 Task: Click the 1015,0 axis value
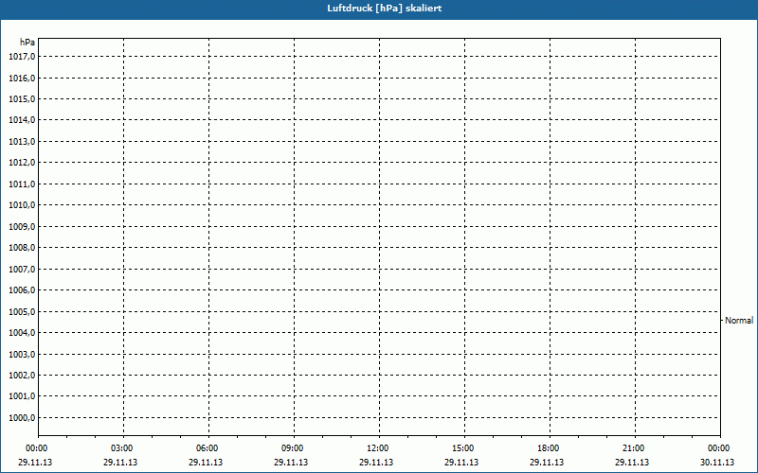coord(22,99)
